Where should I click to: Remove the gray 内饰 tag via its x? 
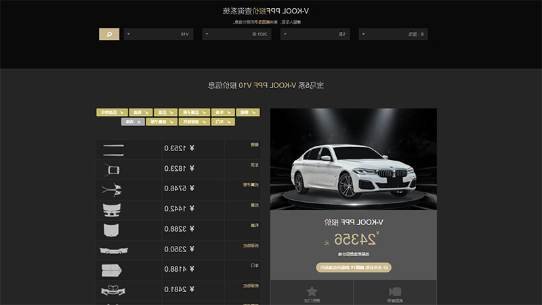(139, 122)
